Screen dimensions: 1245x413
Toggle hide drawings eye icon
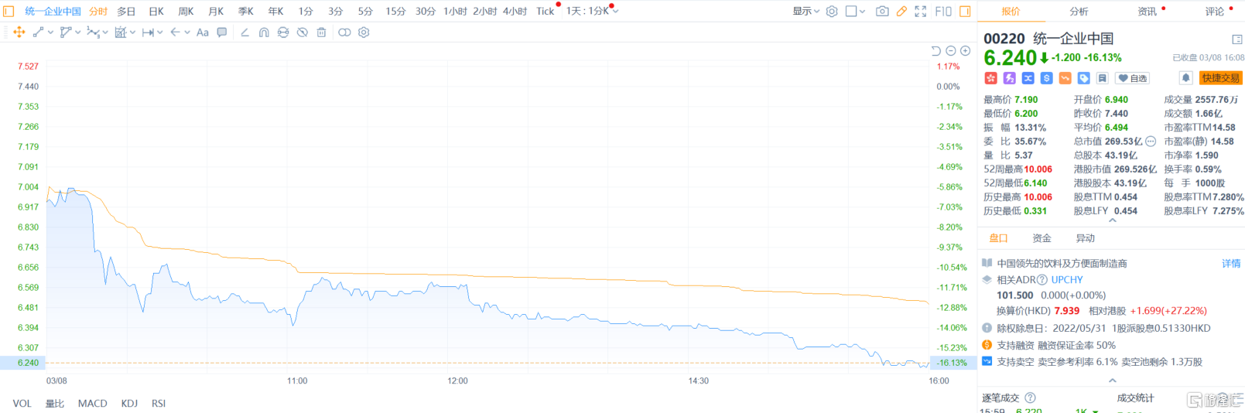tap(303, 32)
